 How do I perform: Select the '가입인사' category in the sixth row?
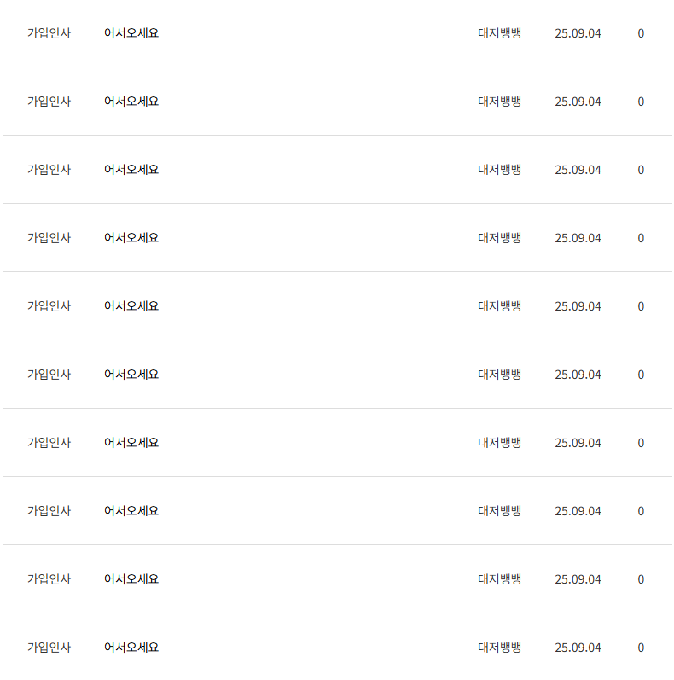(49, 375)
